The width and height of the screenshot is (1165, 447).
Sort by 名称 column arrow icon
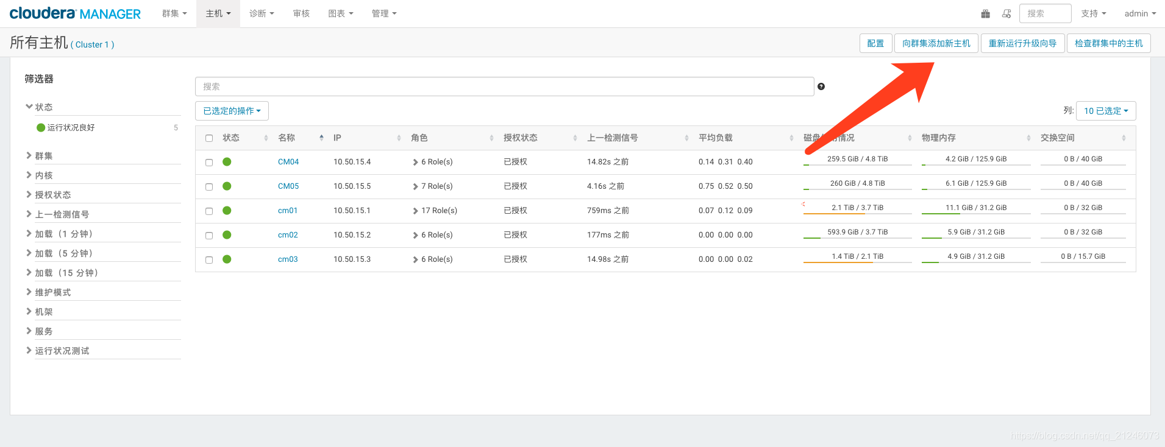click(x=321, y=138)
